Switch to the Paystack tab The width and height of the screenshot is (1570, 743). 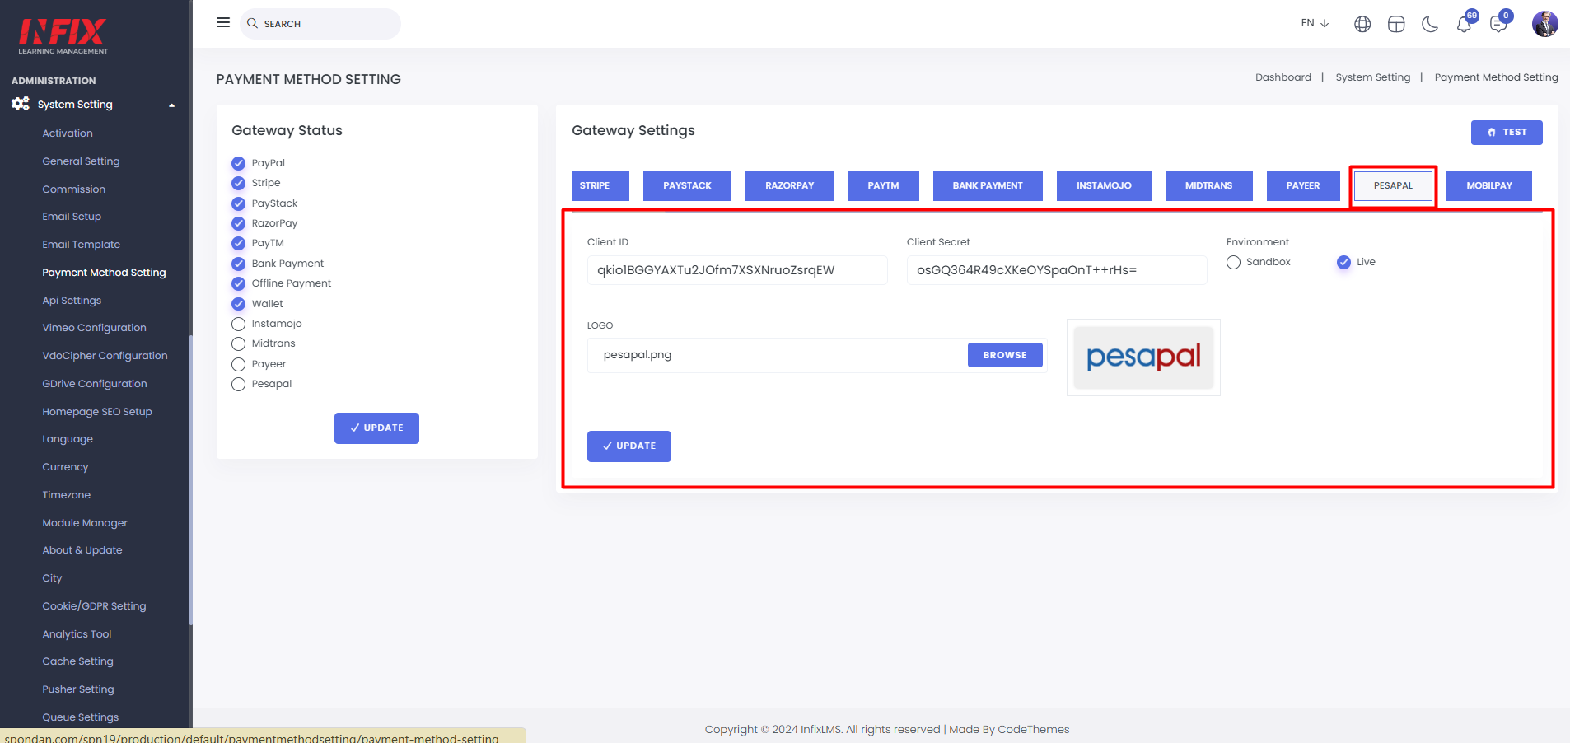(687, 185)
